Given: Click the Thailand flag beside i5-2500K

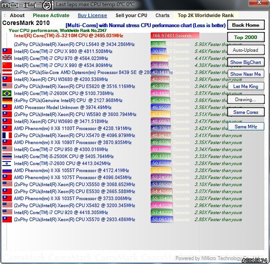Looking at the screenshot, I should 7,156.
